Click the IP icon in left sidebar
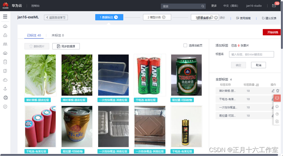Image resolution: width=283 pixels, height=156 pixels. point(5,106)
